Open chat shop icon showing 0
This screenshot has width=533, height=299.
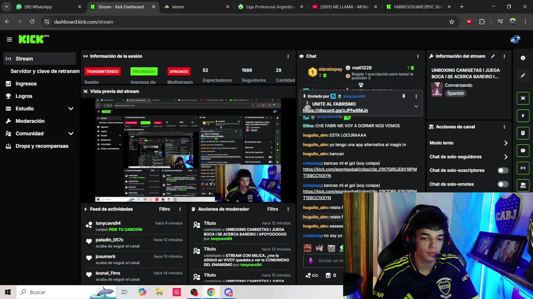(x=331, y=275)
